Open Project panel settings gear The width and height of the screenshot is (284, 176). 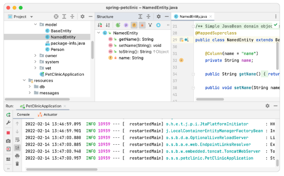[x=82, y=17]
